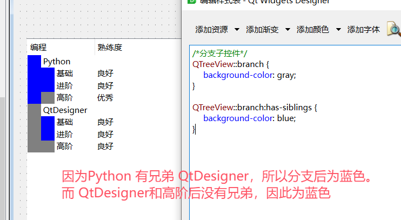Click the blue branch area beside Python

click(34, 62)
